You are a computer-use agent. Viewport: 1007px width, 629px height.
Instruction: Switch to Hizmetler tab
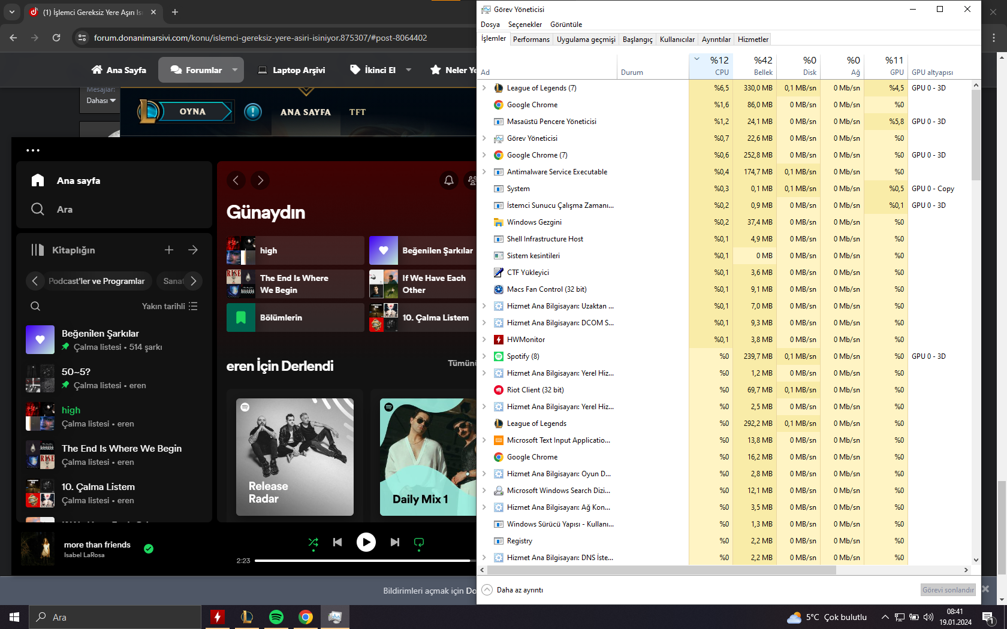click(x=753, y=40)
